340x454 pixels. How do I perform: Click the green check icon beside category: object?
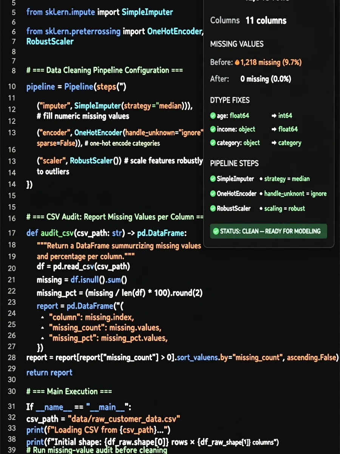(x=213, y=143)
